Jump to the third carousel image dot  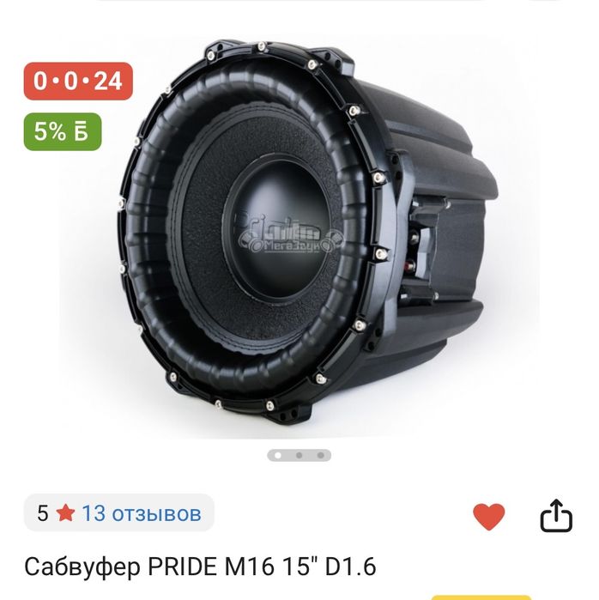(x=321, y=455)
